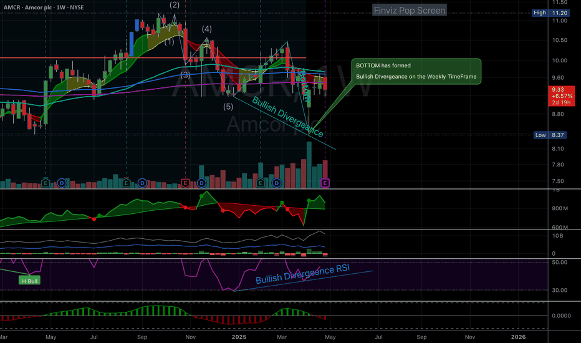Click the 50.00 RSI axis value
Viewport: 581px width, 343px height.
click(x=560, y=263)
